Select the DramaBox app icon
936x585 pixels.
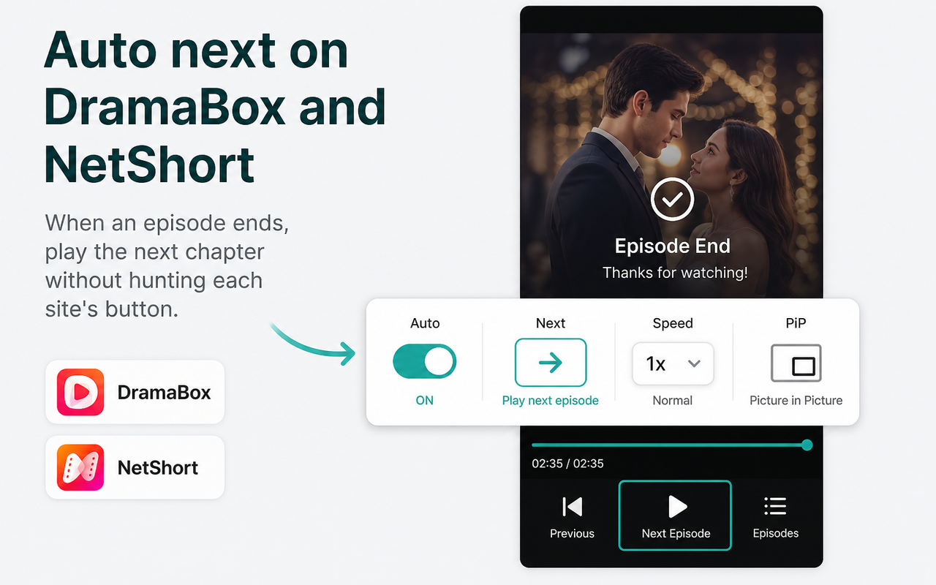click(x=80, y=392)
